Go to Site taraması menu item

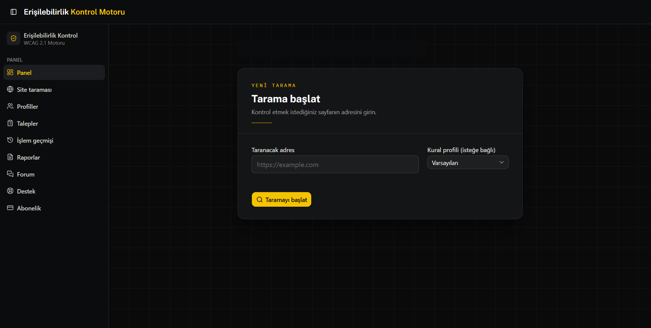point(54,89)
